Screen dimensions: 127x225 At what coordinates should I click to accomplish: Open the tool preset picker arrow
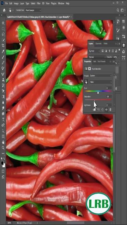pos(13,10)
